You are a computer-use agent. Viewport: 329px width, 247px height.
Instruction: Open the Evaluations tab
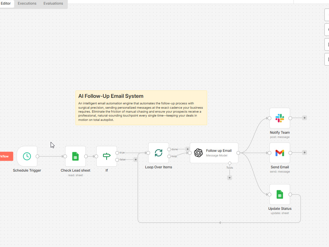53,3
